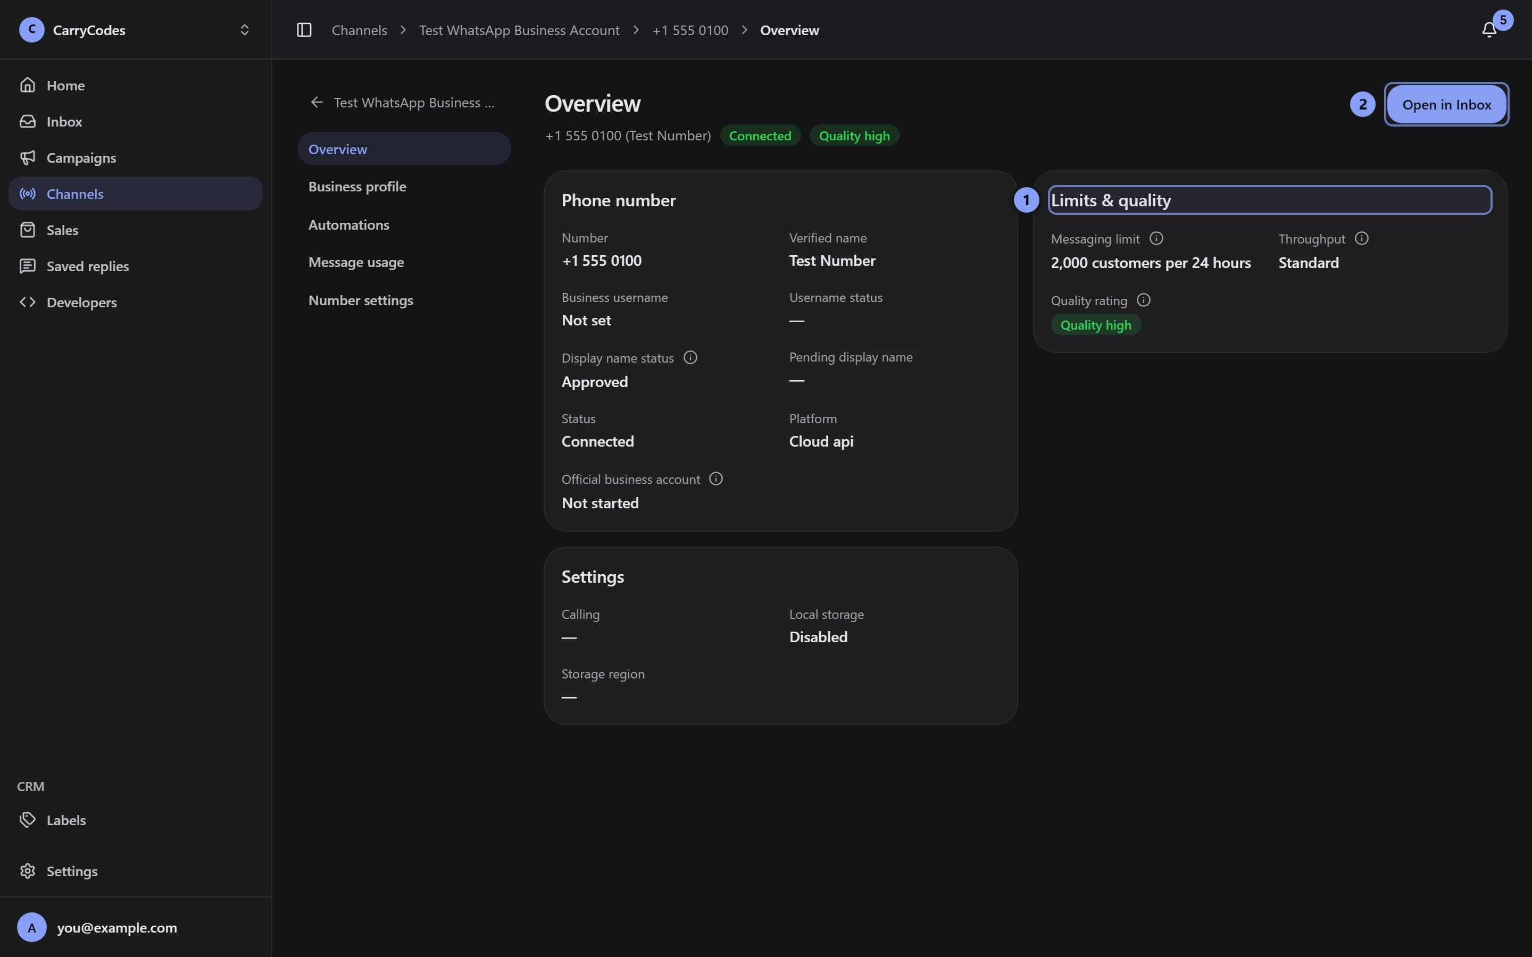The image size is (1532, 957).
Task: Click the Settings gear icon
Action: [27, 871]
